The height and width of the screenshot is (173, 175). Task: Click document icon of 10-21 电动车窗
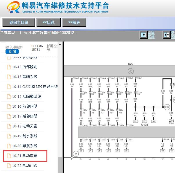pyautogui.click(x=9, y=156)
